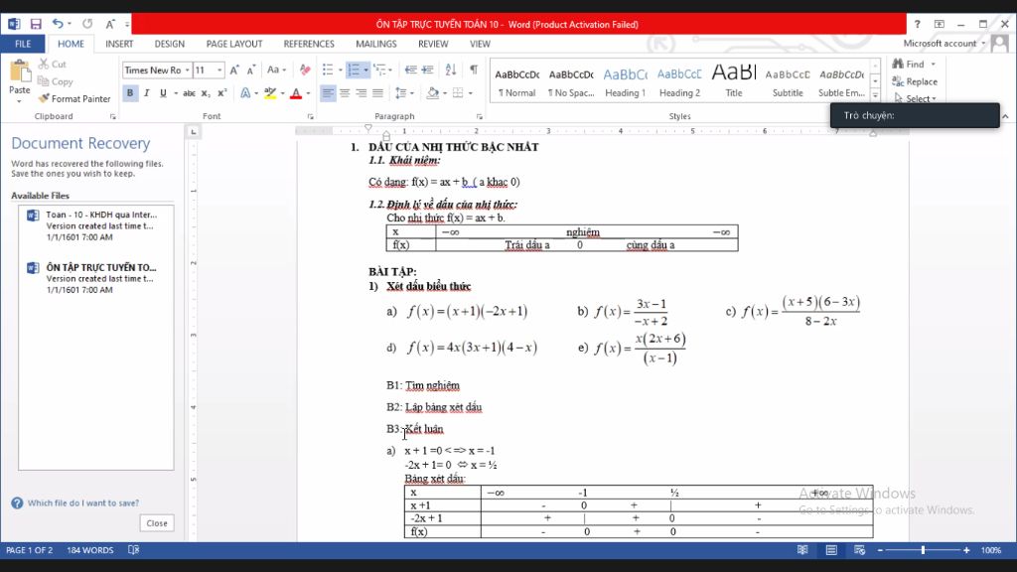
Task: Copy the selected text
Action: coord(56,81)
